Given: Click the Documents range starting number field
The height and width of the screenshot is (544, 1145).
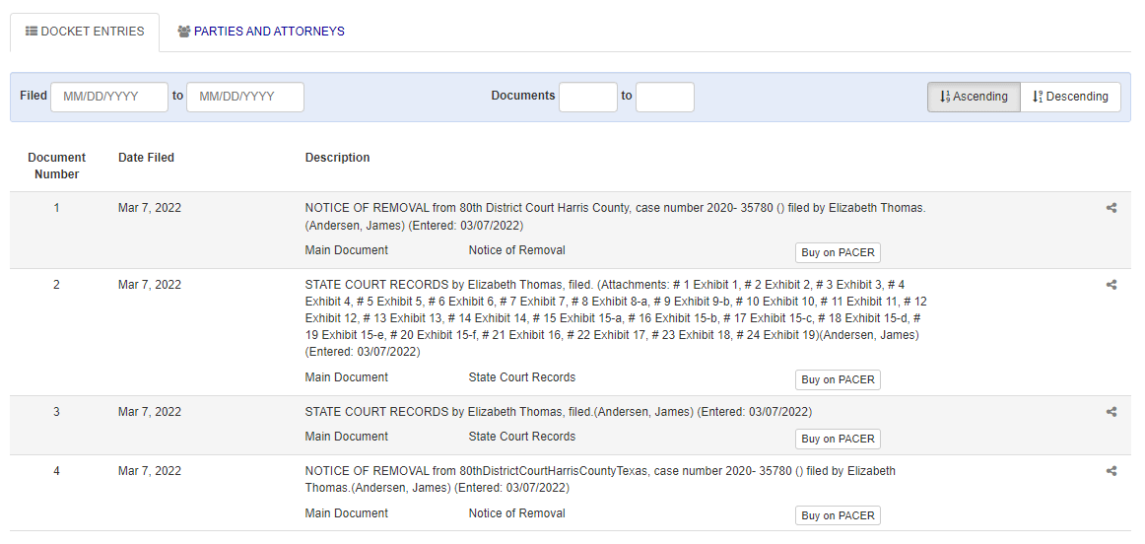Looking at the screenshot, I should [588, 97].
